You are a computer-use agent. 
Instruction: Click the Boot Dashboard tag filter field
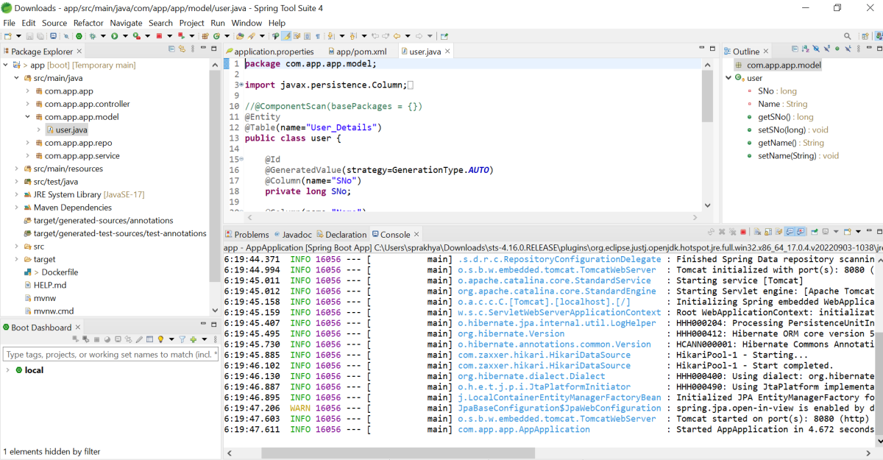[110, 355]
